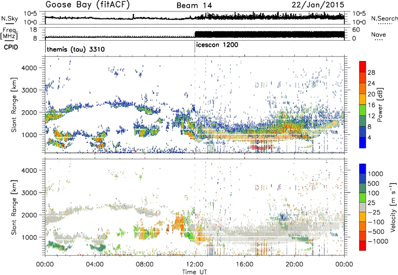Click the "Slant Range [km]" label of the power panel
Screen dimensions: 398x275
click(x=13, y=105)
